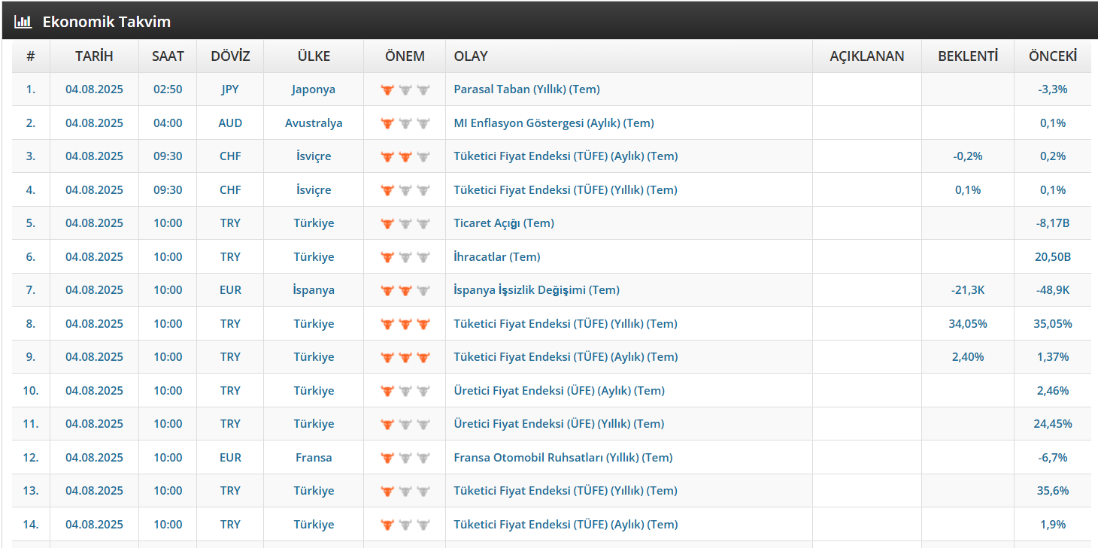1098x548 pixels.
Task: Open Parasal Taban (Yıllık) (Tem) event
Action: [x=526, y=89]
